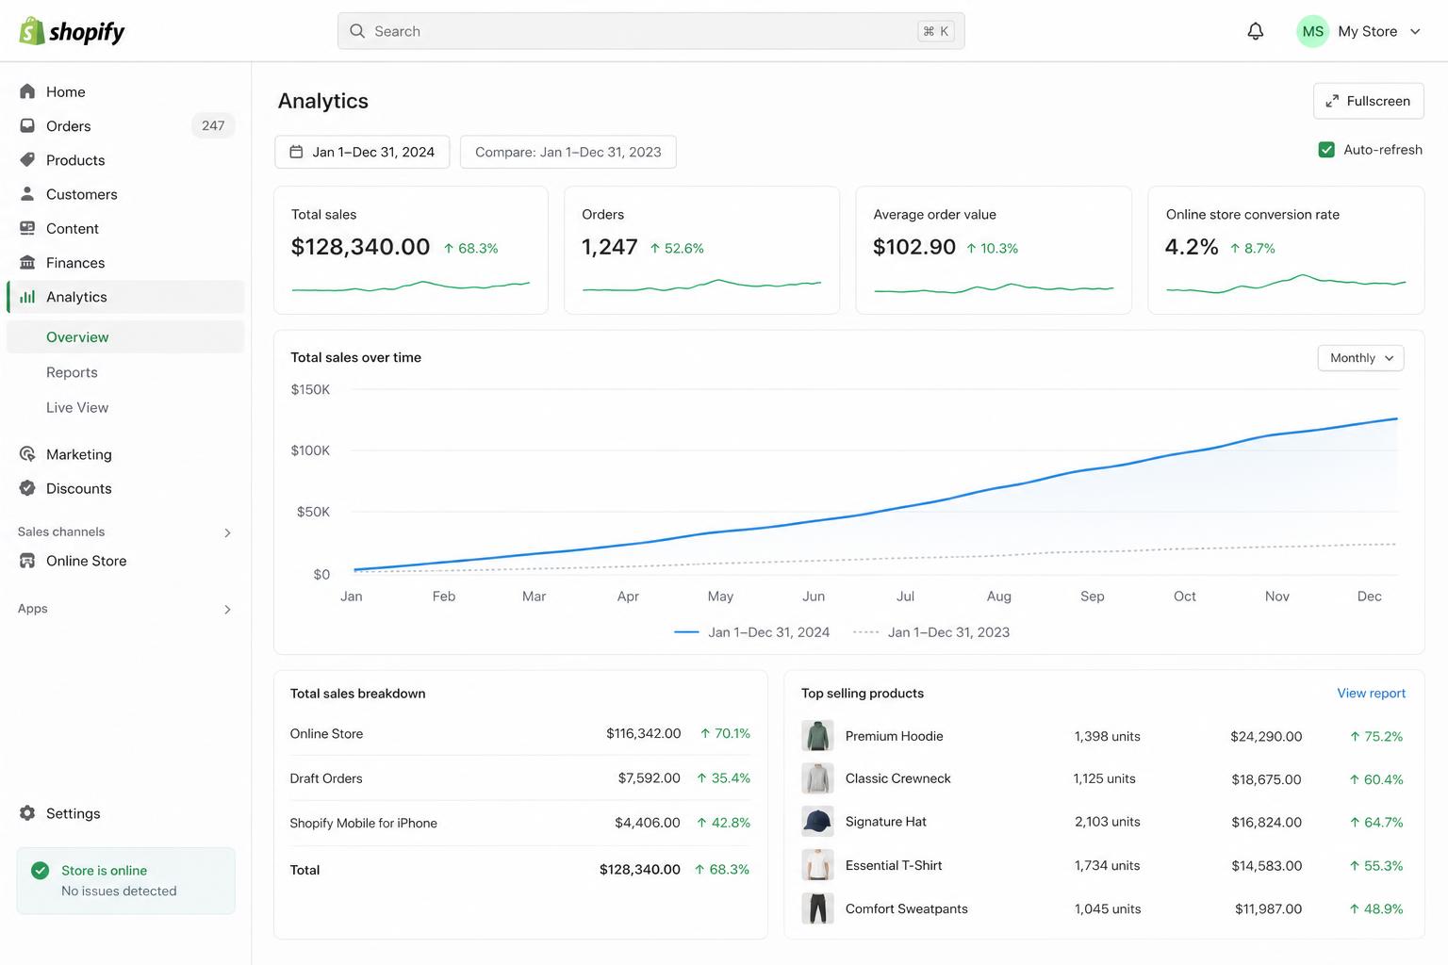The image size is (1448, 965).
Task: Click the calendar icon in date range
Action: [x=296, y=152]
